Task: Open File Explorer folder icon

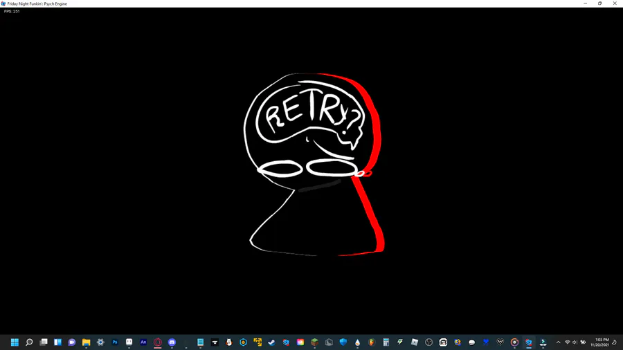Action: click(87, 342)
